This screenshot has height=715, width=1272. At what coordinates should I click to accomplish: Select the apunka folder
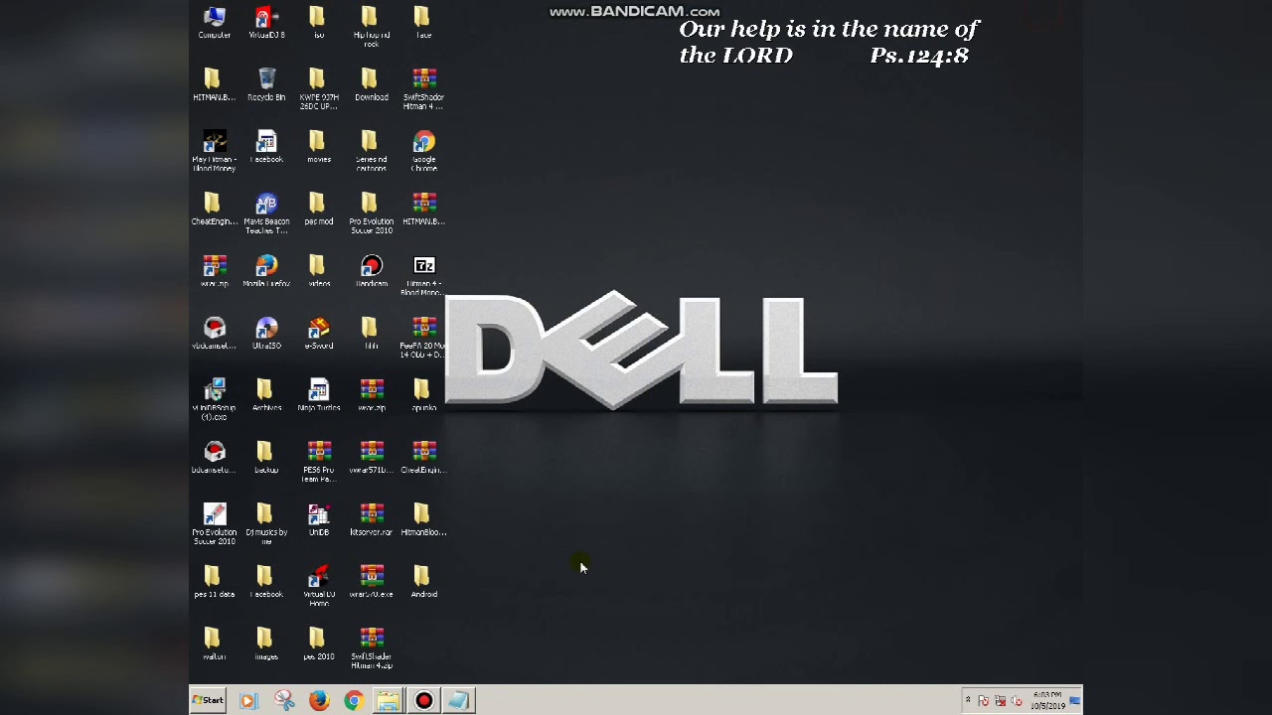click(x=424, y=396)
